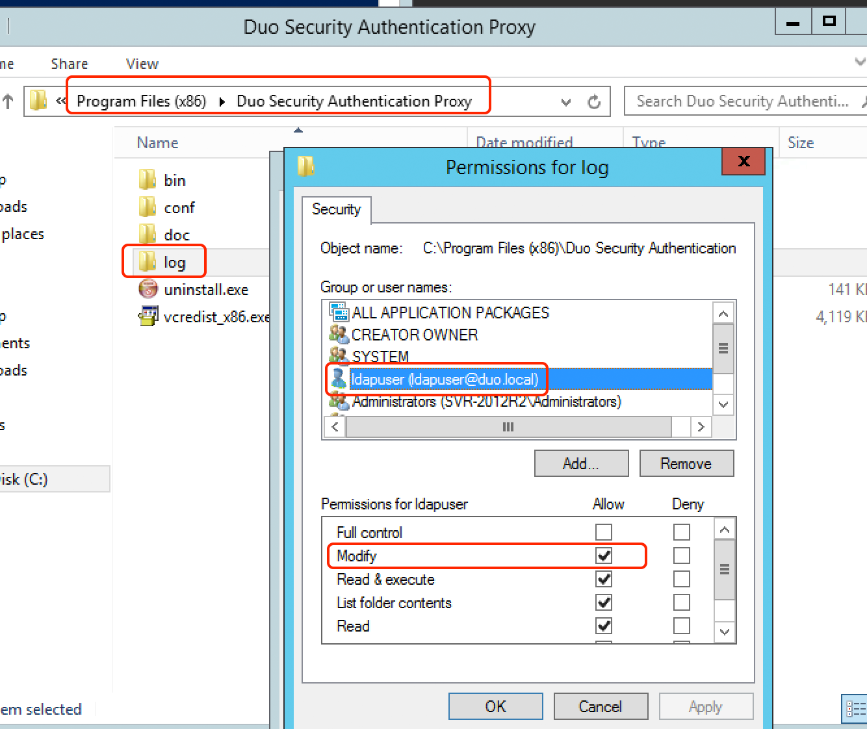
Task: Select the Local Disk (C:) navigation item
Action: (55, 480)
